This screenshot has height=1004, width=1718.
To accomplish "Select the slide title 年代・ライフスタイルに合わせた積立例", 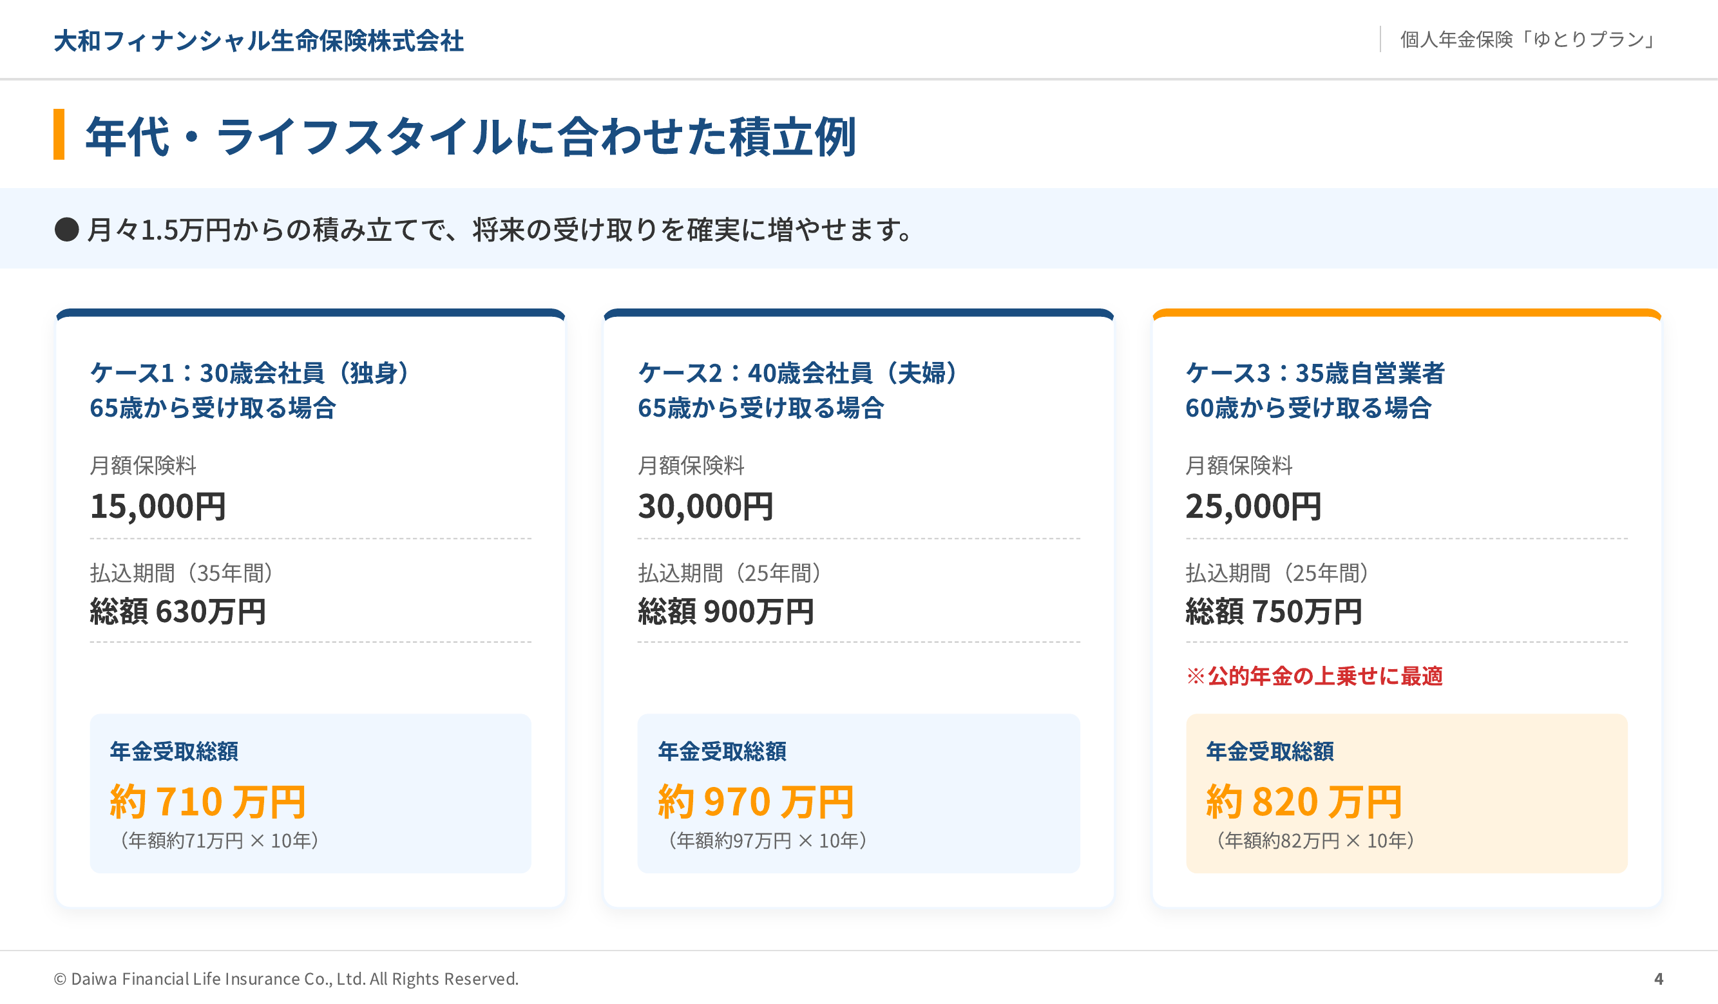I will click(470, 137).
